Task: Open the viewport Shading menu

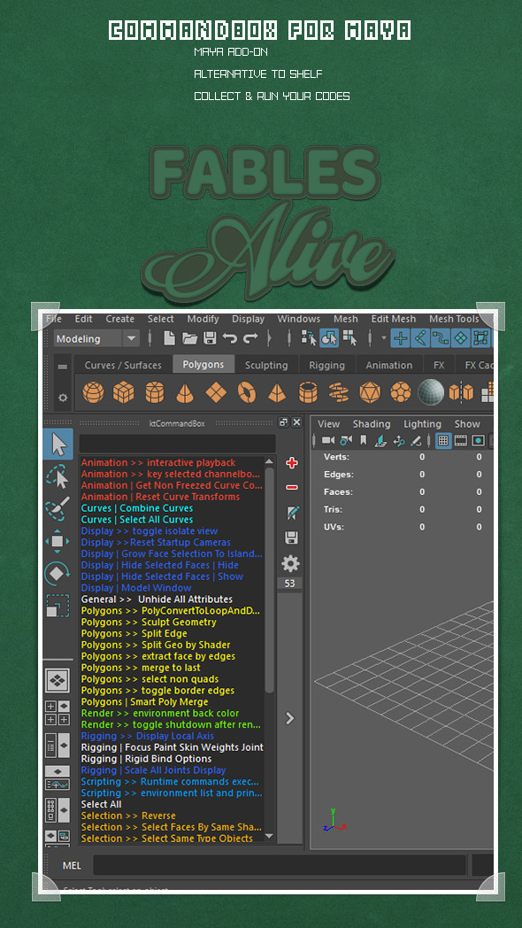Action: [372, 424]
